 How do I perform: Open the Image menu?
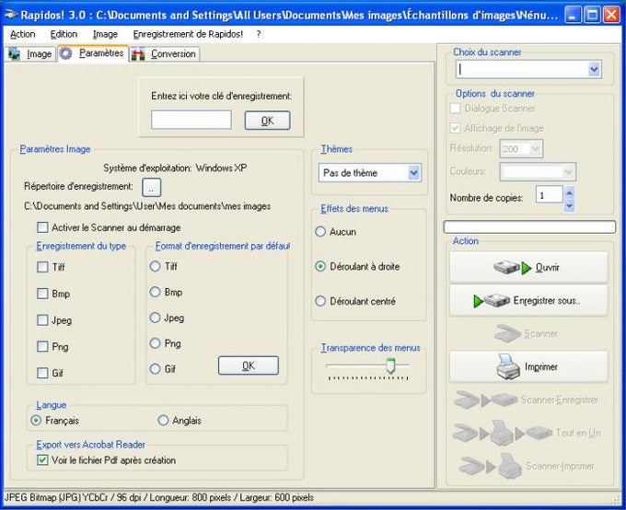coord(105,34)
